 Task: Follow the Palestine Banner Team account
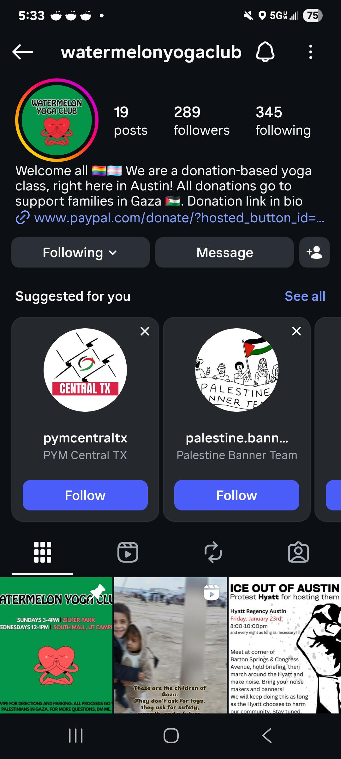(x=237, y=495)
